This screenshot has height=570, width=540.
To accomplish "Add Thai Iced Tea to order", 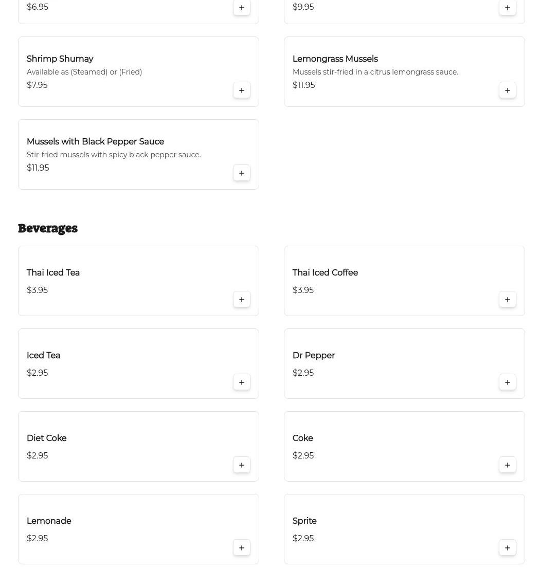I will tap(241, 300).
